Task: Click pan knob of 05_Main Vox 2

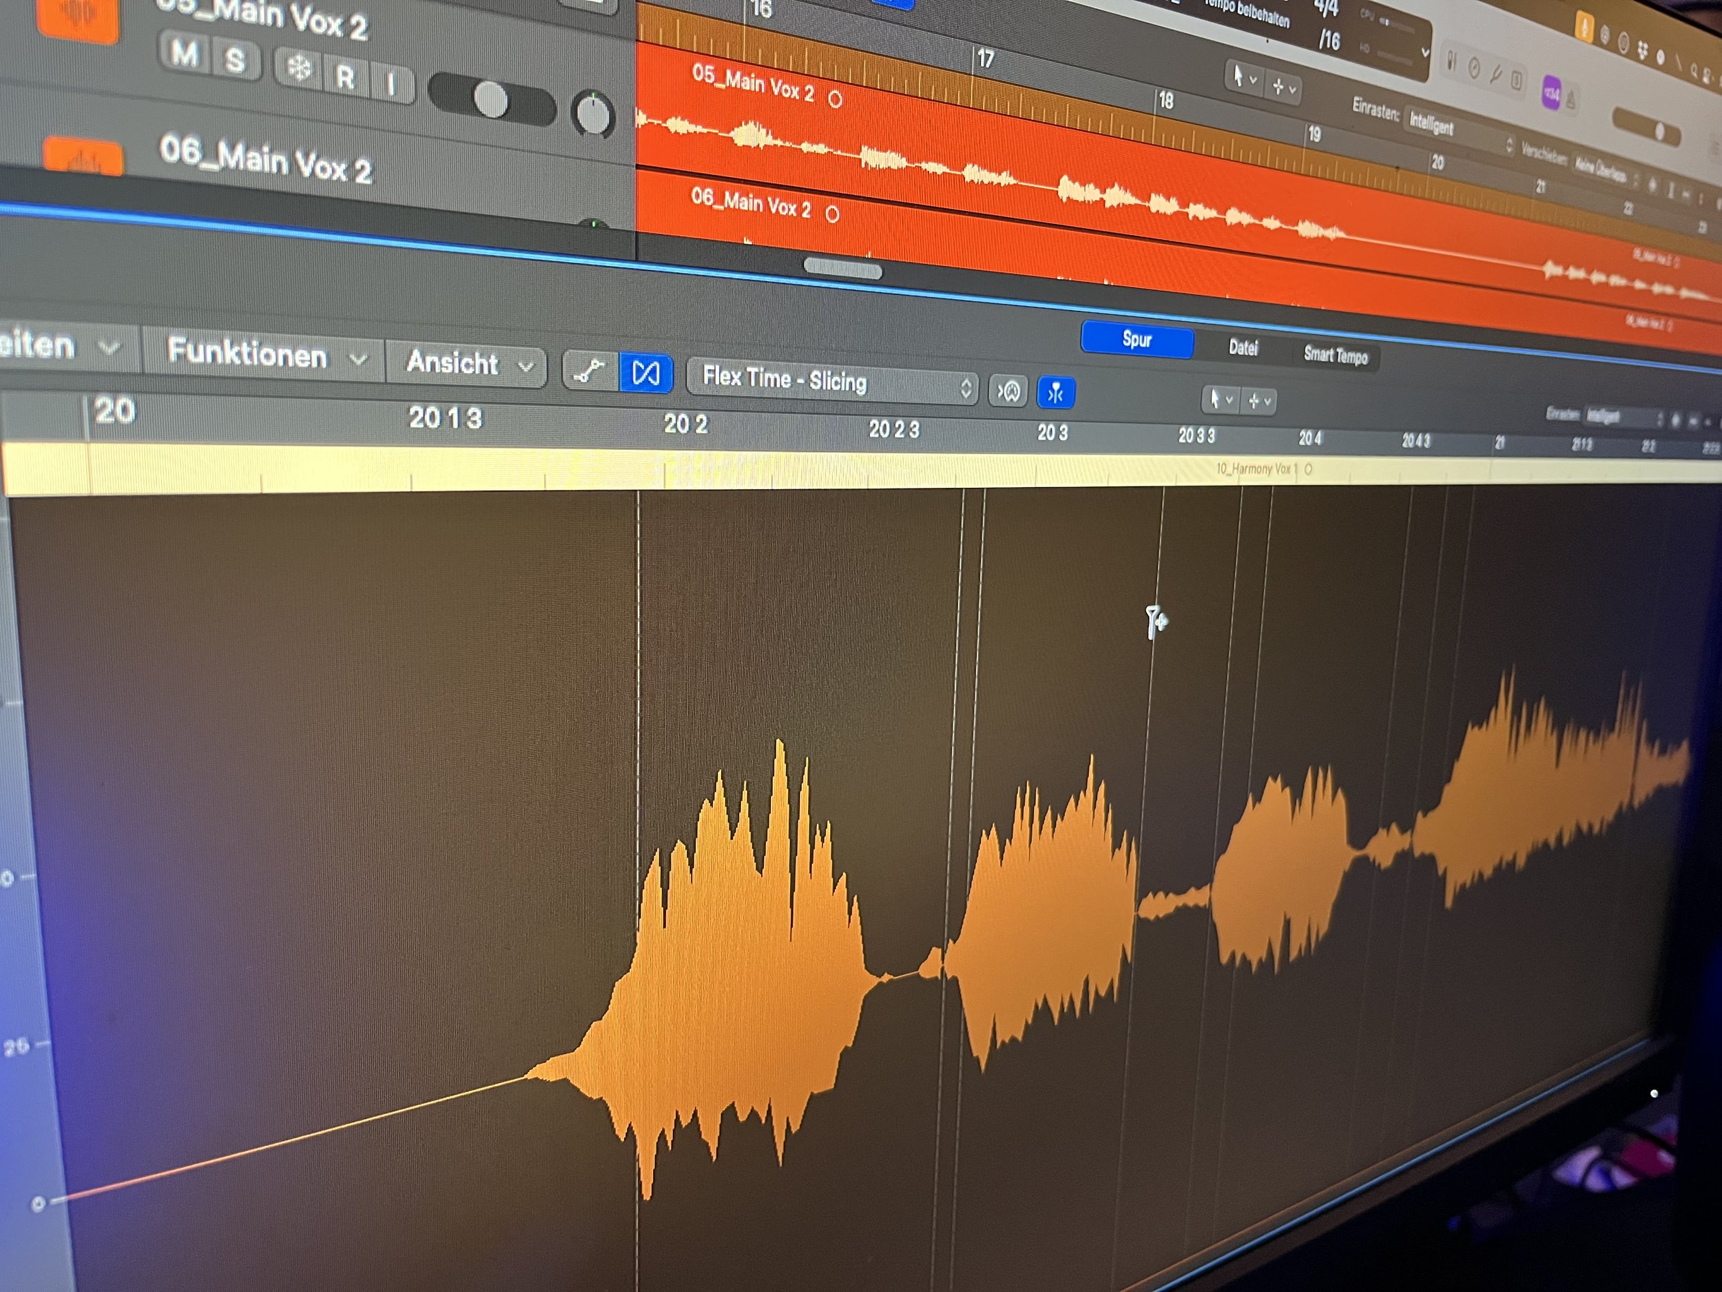Action: point(593,114)
